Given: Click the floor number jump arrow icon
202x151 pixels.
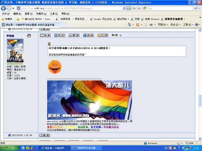Looking at the screenshot, I should click(121, 35).
